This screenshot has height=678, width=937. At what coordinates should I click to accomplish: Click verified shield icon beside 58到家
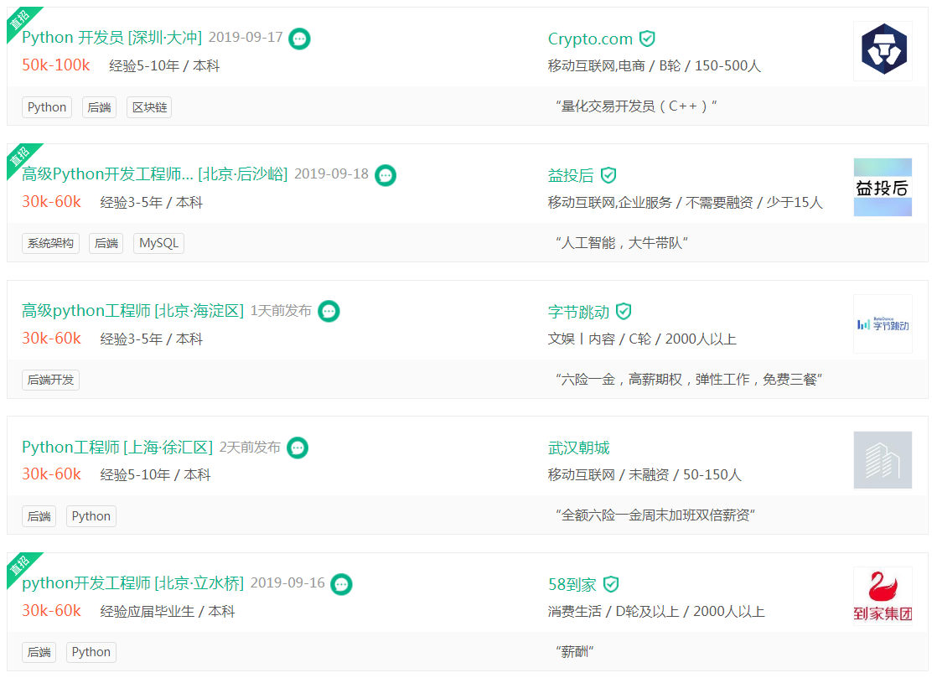[611, 583]
